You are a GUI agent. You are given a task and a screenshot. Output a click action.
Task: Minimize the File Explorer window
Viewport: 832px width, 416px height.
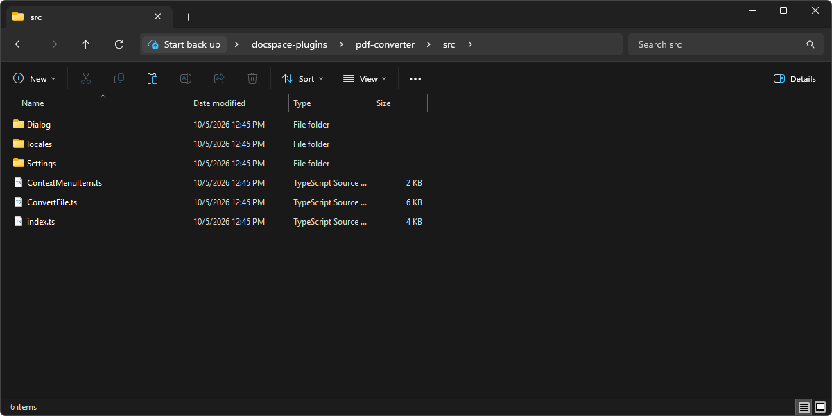(752, 10)
